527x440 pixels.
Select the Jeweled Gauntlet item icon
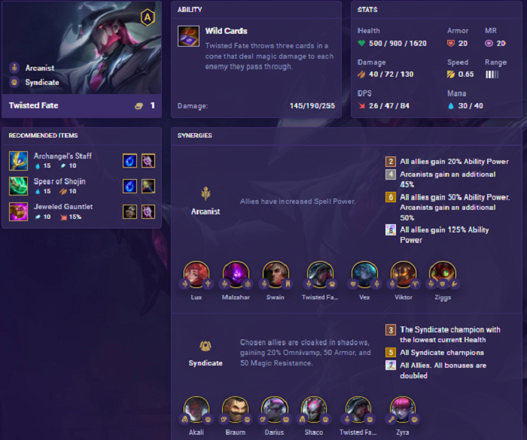[x=18, y=211]
